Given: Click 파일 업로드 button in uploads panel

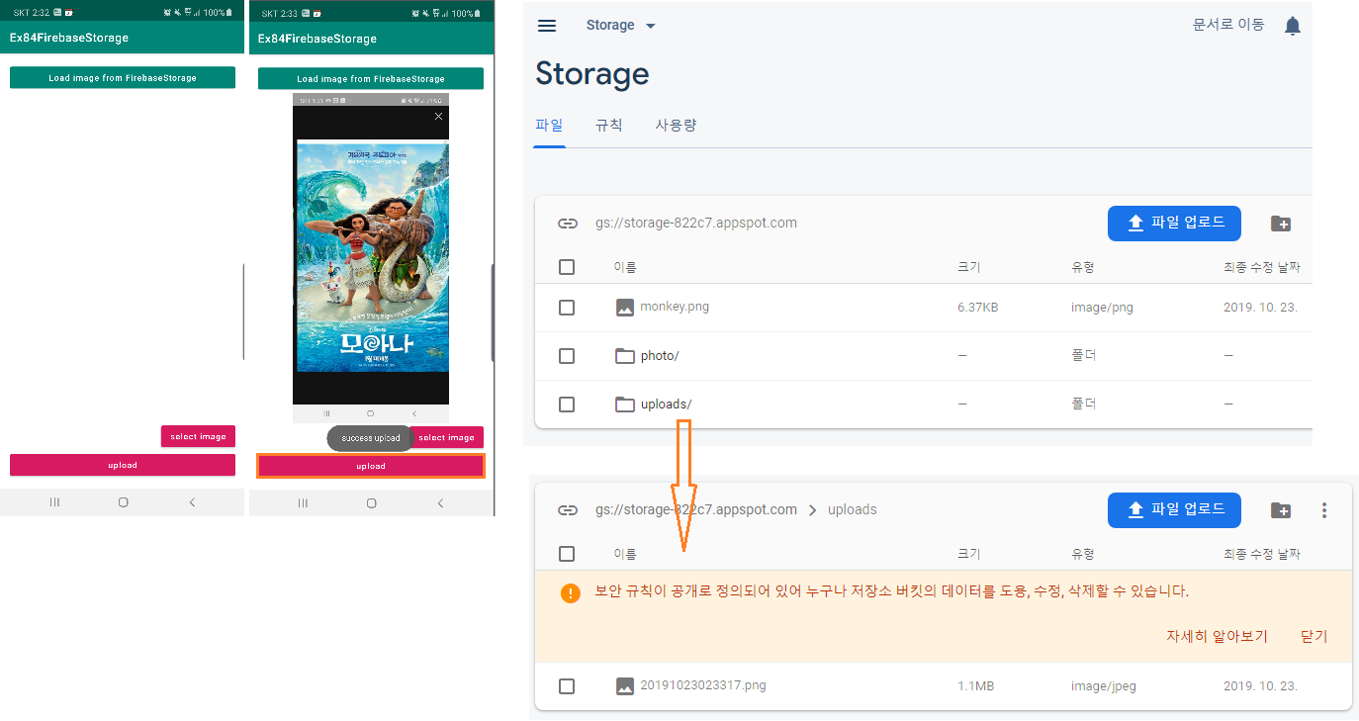Looking at the screenshot, I should 1174,509.
